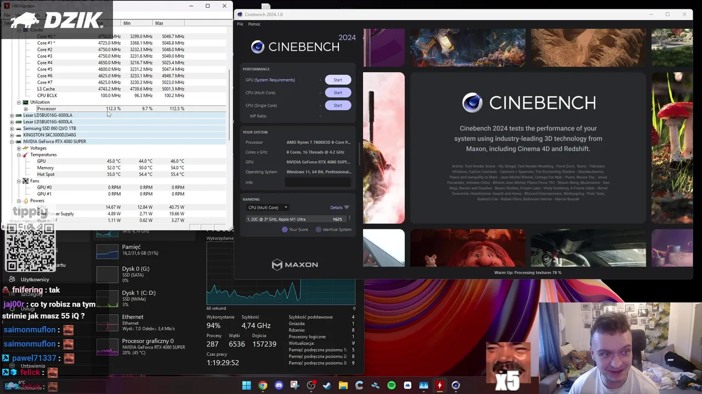Expand the first Lexar LD5BU016G-6000LA node
This screenshot has height=394, width=702.
tap(12, 115)
